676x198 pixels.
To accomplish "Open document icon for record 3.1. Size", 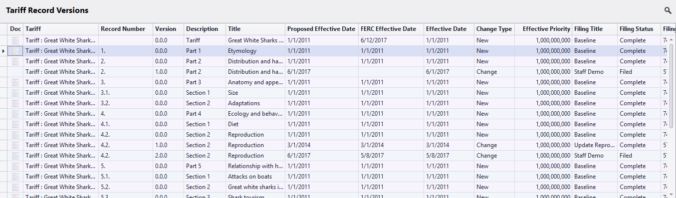I will tap(15, 93).
